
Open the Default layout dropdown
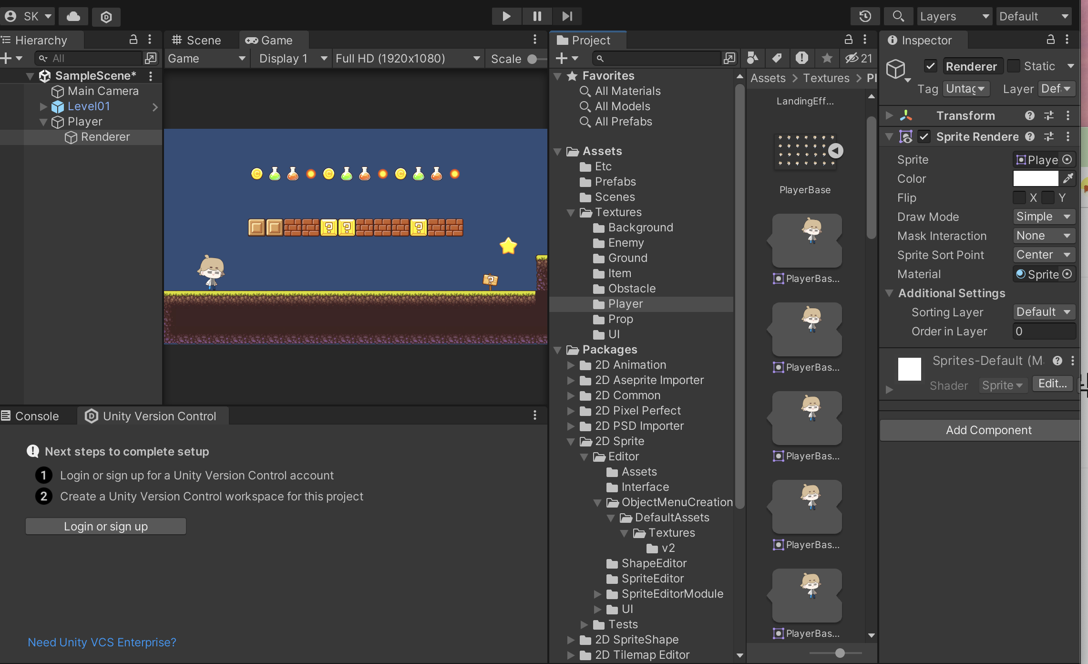pyautogui.click(x=1034, y=16)
